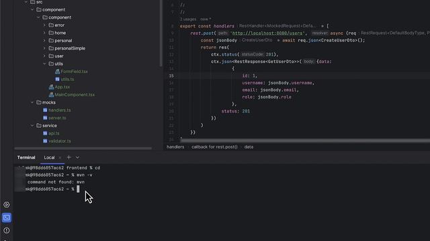430x241 pixels.
Task: Click the utils.ts file icon
Action: pos(57,79)
